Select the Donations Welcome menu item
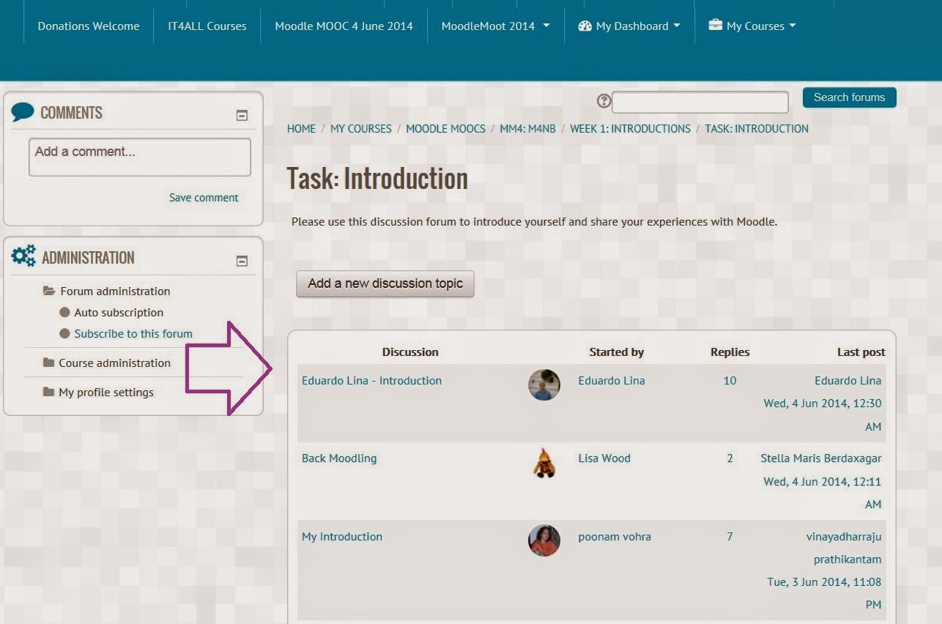Viewport: 942px width, 624px height. [88, 25]
